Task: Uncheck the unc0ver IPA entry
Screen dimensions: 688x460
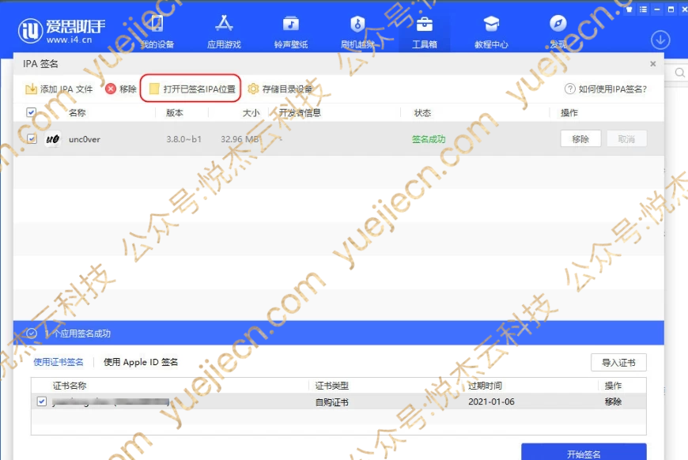Action: (x=30, y=138)
